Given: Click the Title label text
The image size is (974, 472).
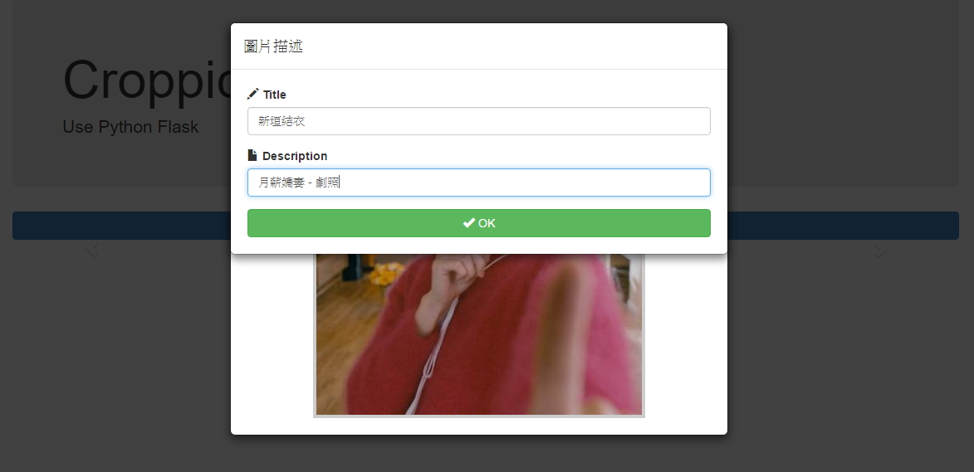Looking at the screenshot, I should (275, 95).
